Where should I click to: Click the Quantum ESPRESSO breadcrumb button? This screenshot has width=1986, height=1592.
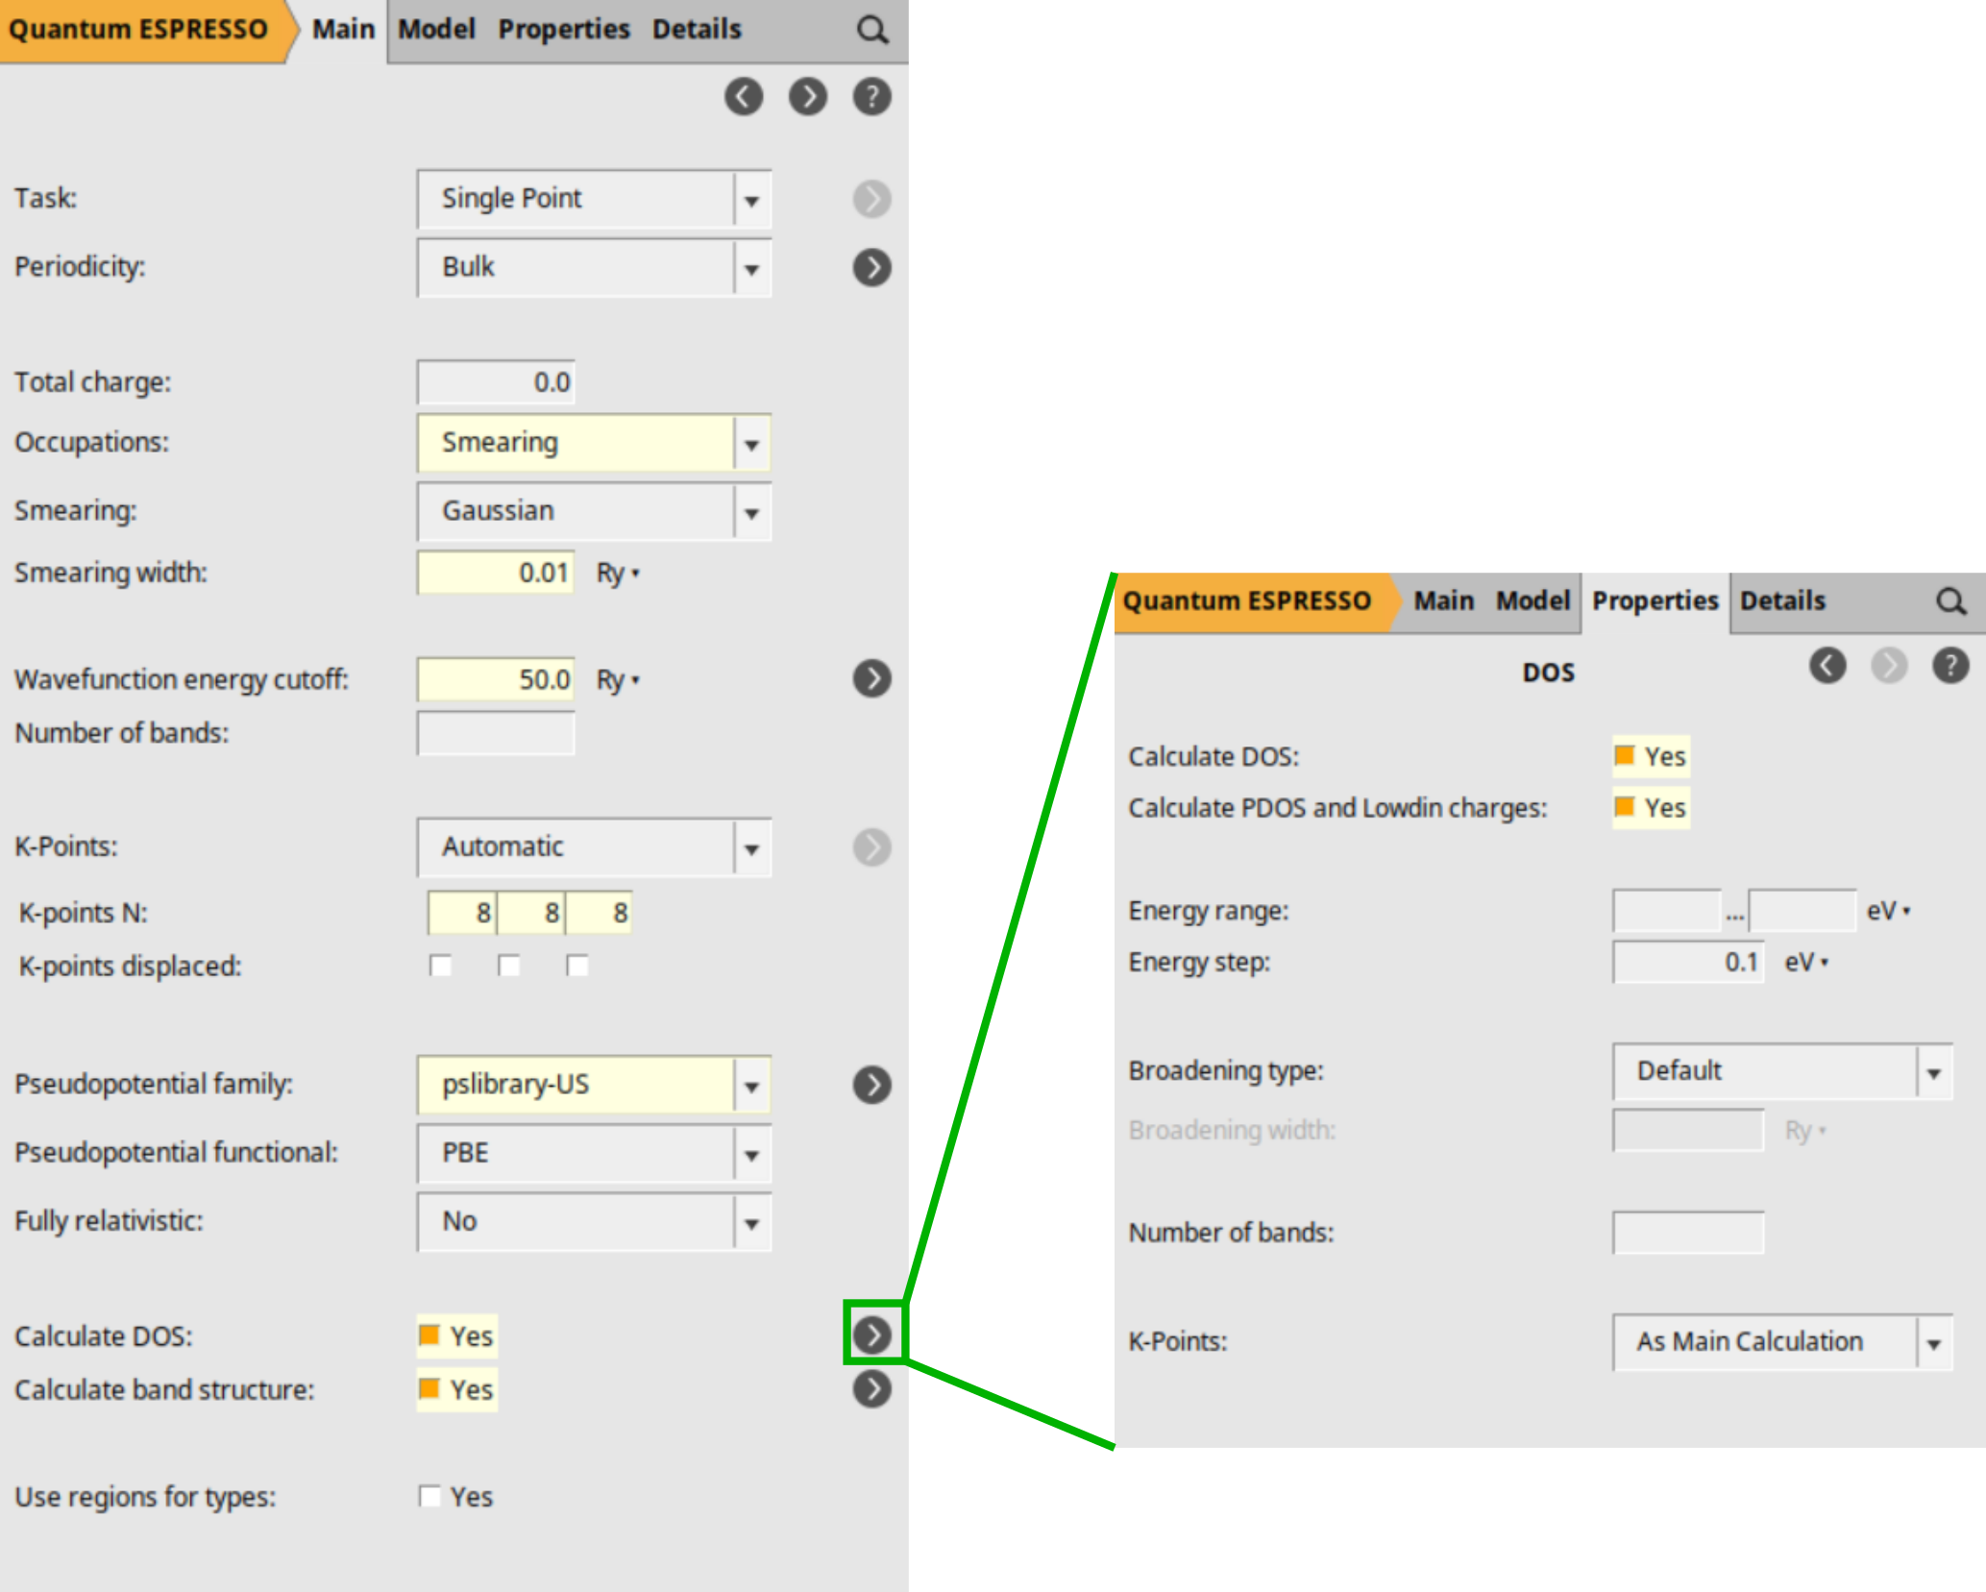tap(139, 29)
